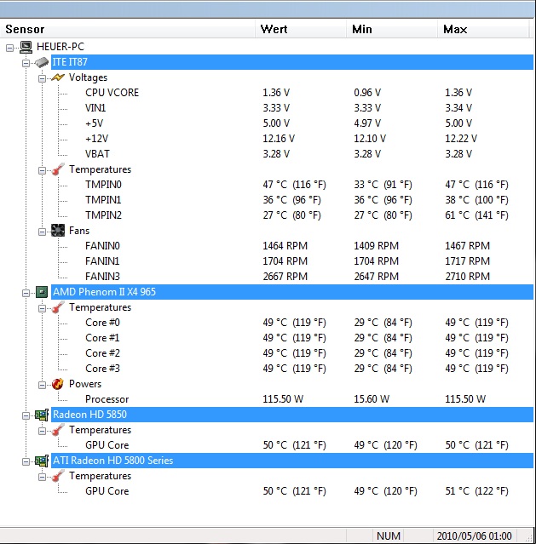Click the thermometer icon under AMD Phenom

[x=58, y=307]
